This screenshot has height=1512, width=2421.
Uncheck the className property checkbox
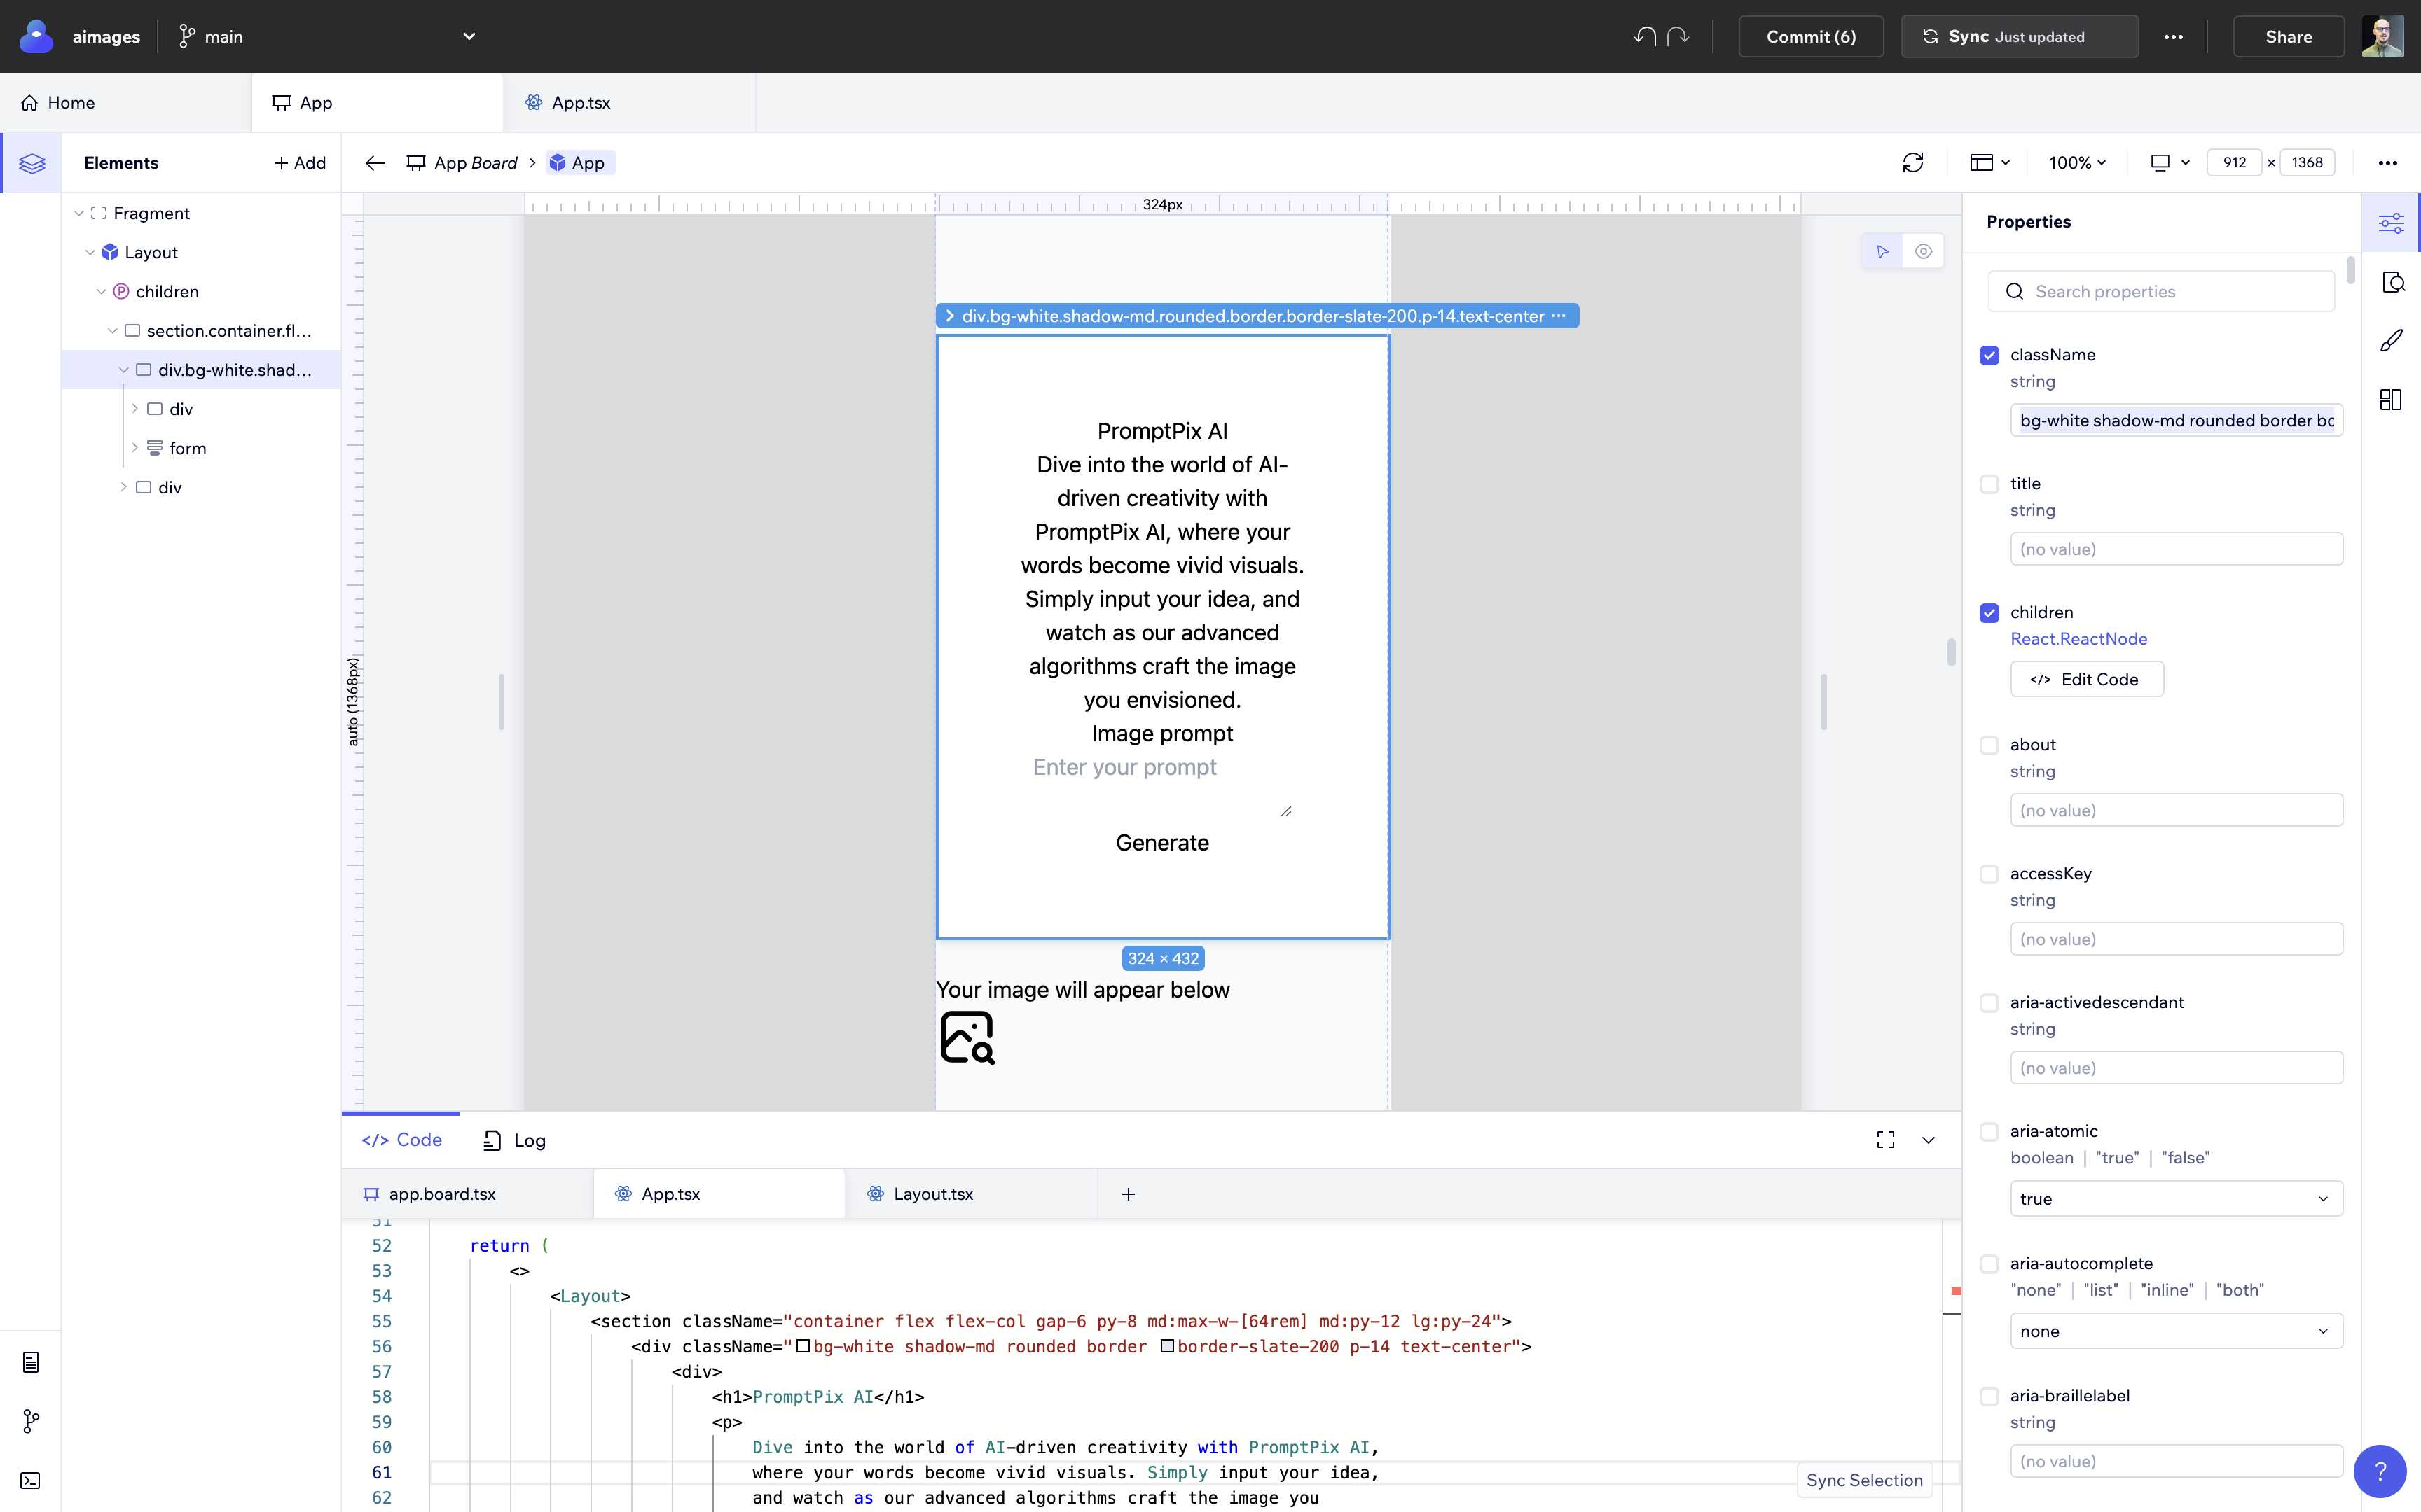[1989, 355]
